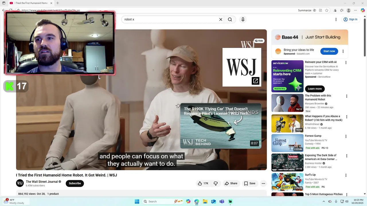
Task: Click the WSJ channel avatar below video
Action: point(20,183)
